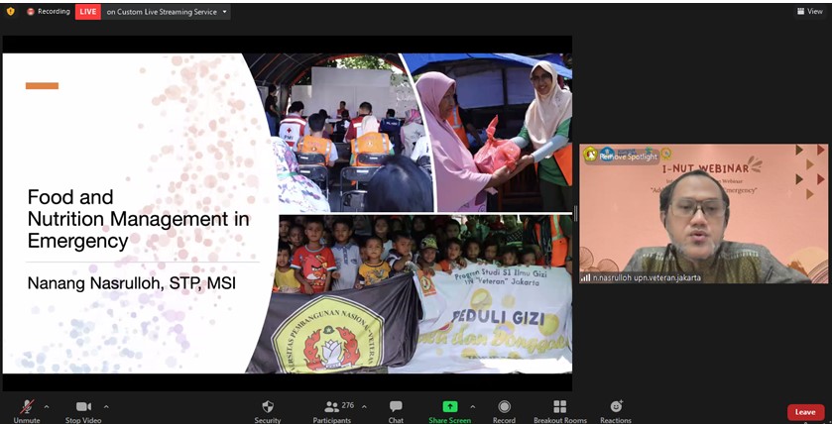The width and height of the screenshot is (832, 424).
Task: Open the Participants panel
Action: (x=331, y=412)
